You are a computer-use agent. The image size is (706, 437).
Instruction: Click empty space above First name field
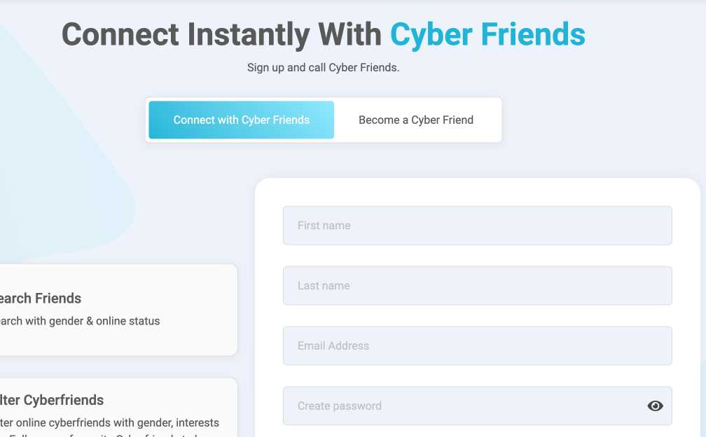click(x=477, y=192)
